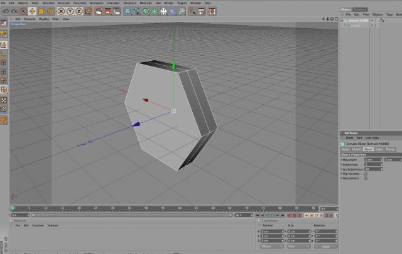Switch to the Structure tab
This screenshot has height=254, width=402.
(360, 9)
